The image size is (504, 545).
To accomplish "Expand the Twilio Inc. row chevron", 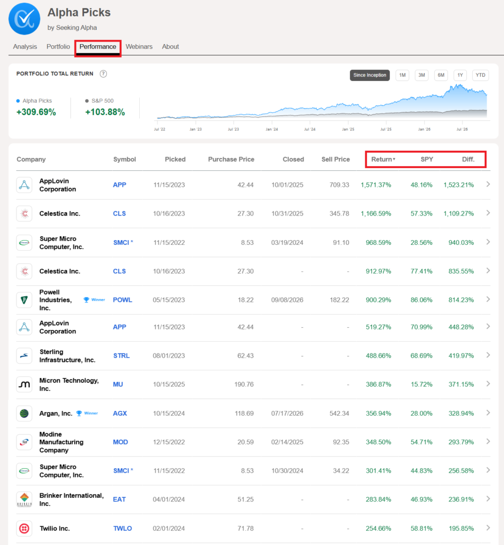I will (488, 528).
